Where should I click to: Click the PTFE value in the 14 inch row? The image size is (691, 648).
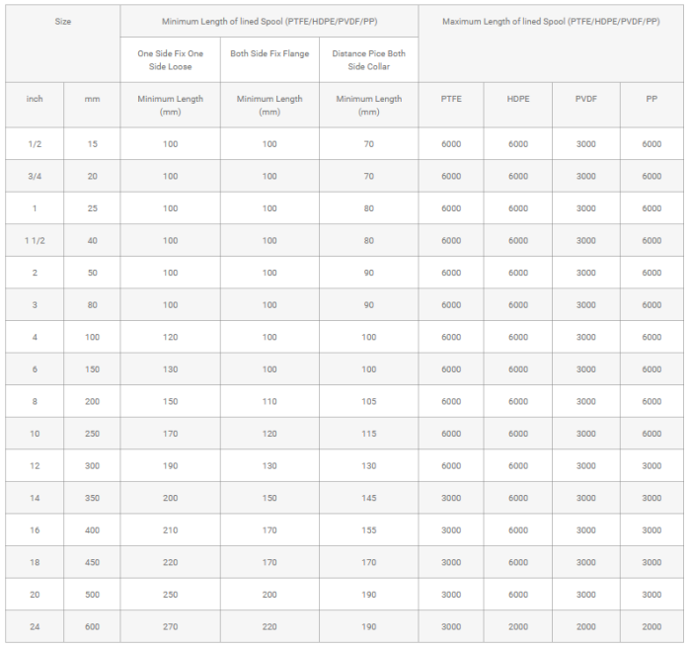tap(451, 498)
